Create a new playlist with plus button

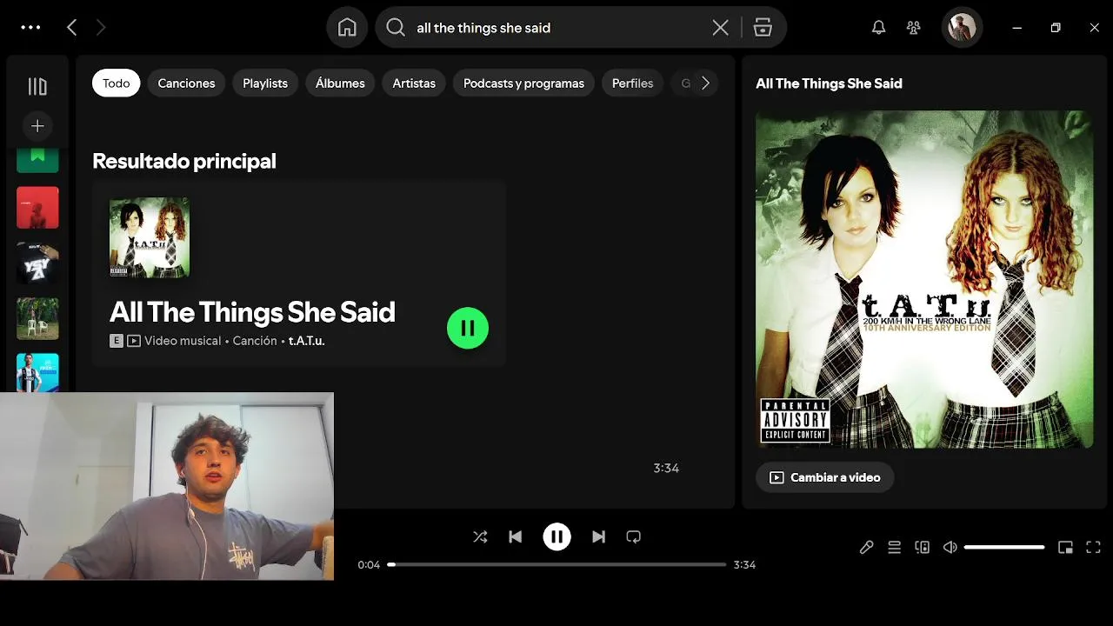coord(37,126)
